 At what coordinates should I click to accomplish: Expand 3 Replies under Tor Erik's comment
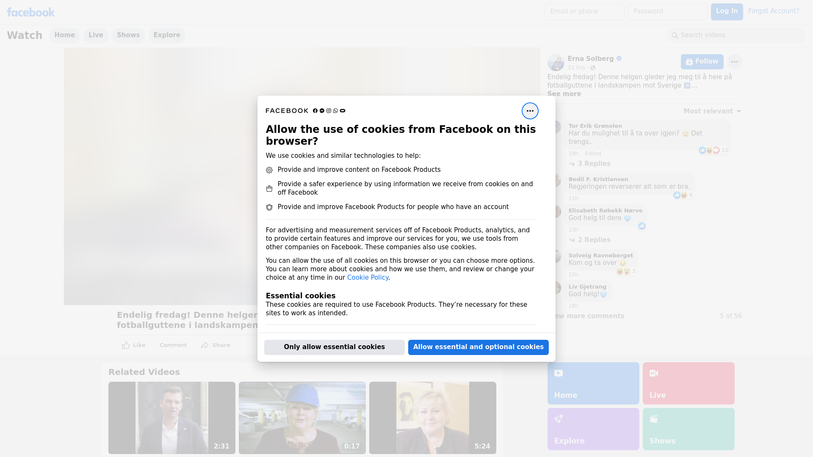point(589,164)
